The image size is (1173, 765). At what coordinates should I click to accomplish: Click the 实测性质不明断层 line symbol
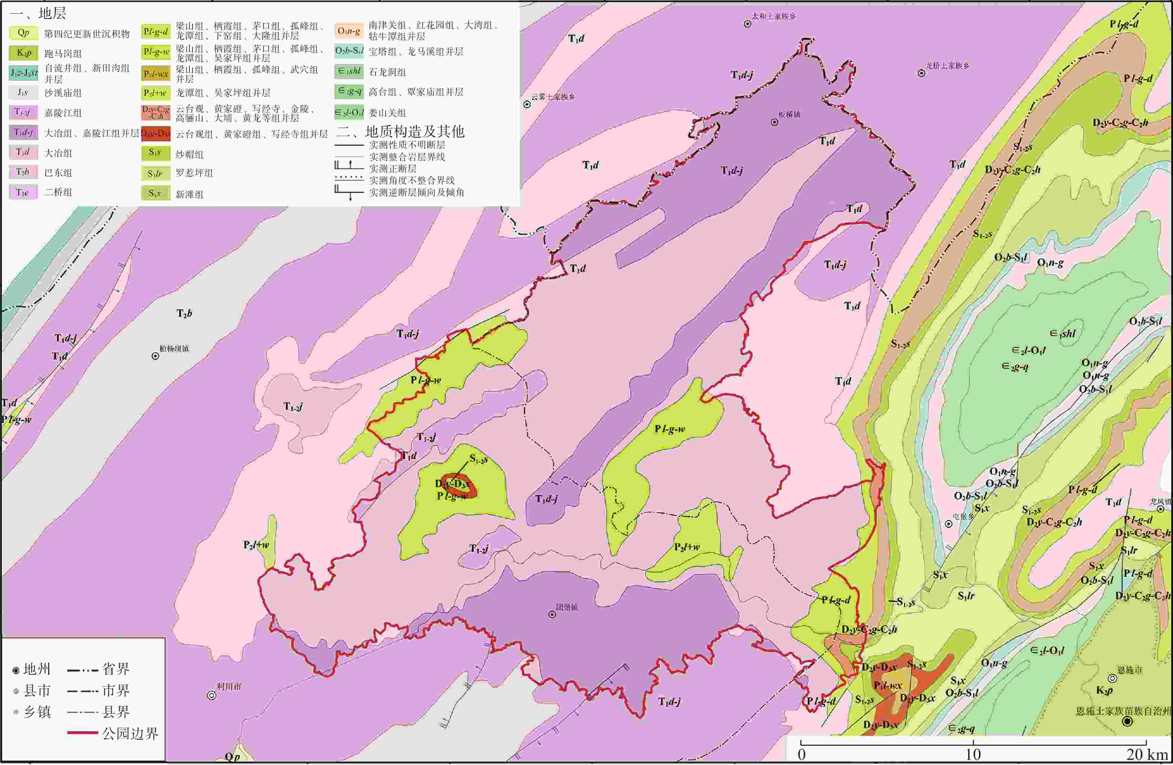coord(349,145)
